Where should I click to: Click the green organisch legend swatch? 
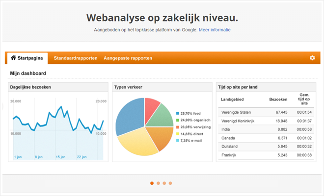coord(178,120)
